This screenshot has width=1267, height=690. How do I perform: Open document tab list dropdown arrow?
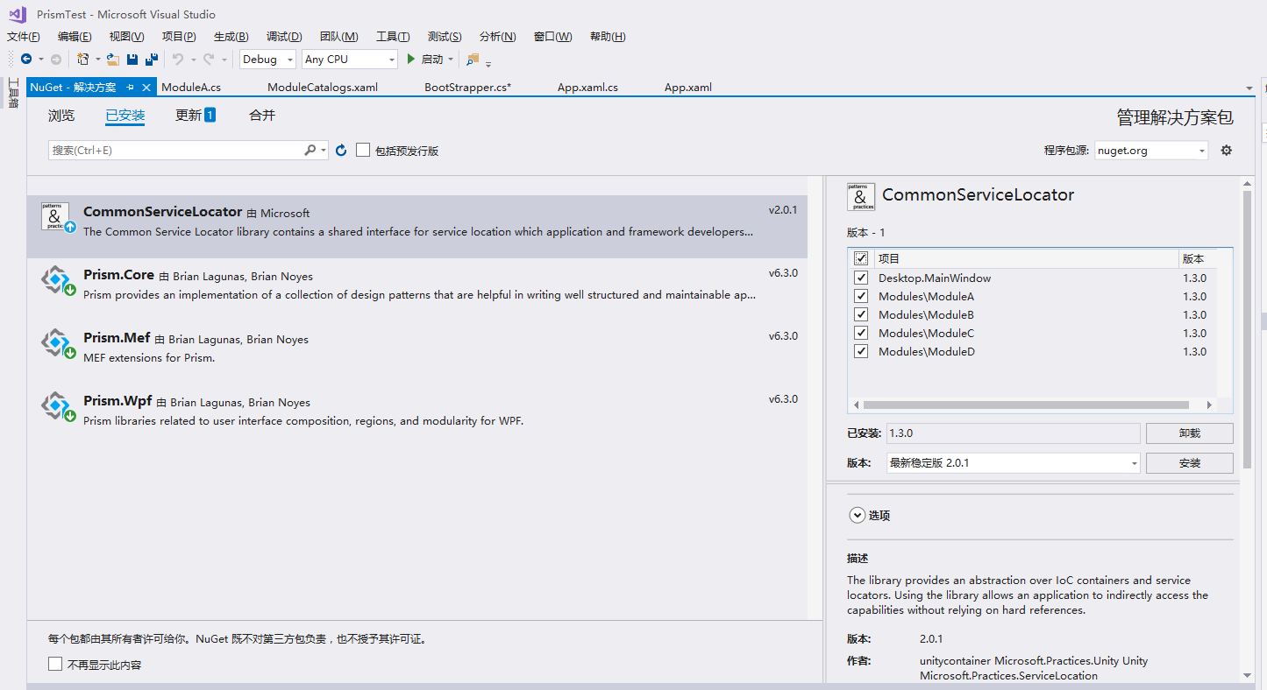click(x=1249, y=88)
